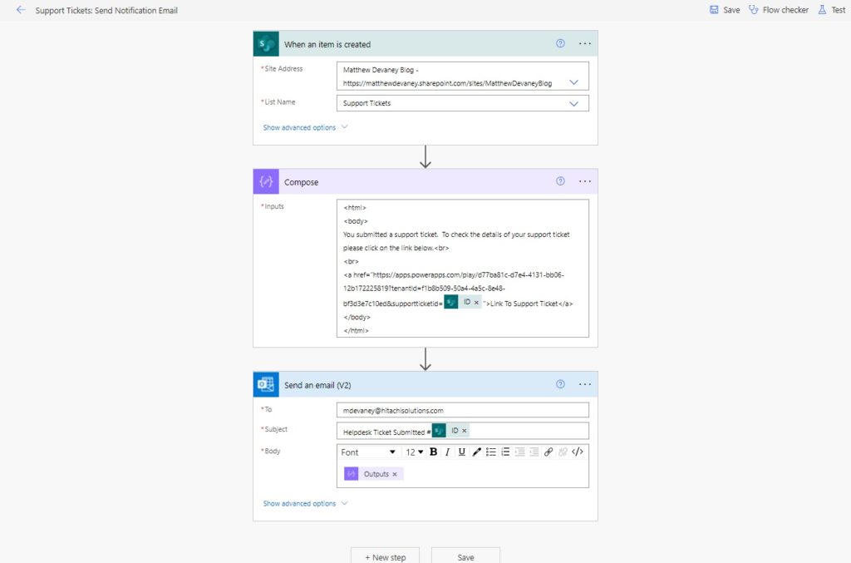Click the To email address field

(x=462, y=410)
